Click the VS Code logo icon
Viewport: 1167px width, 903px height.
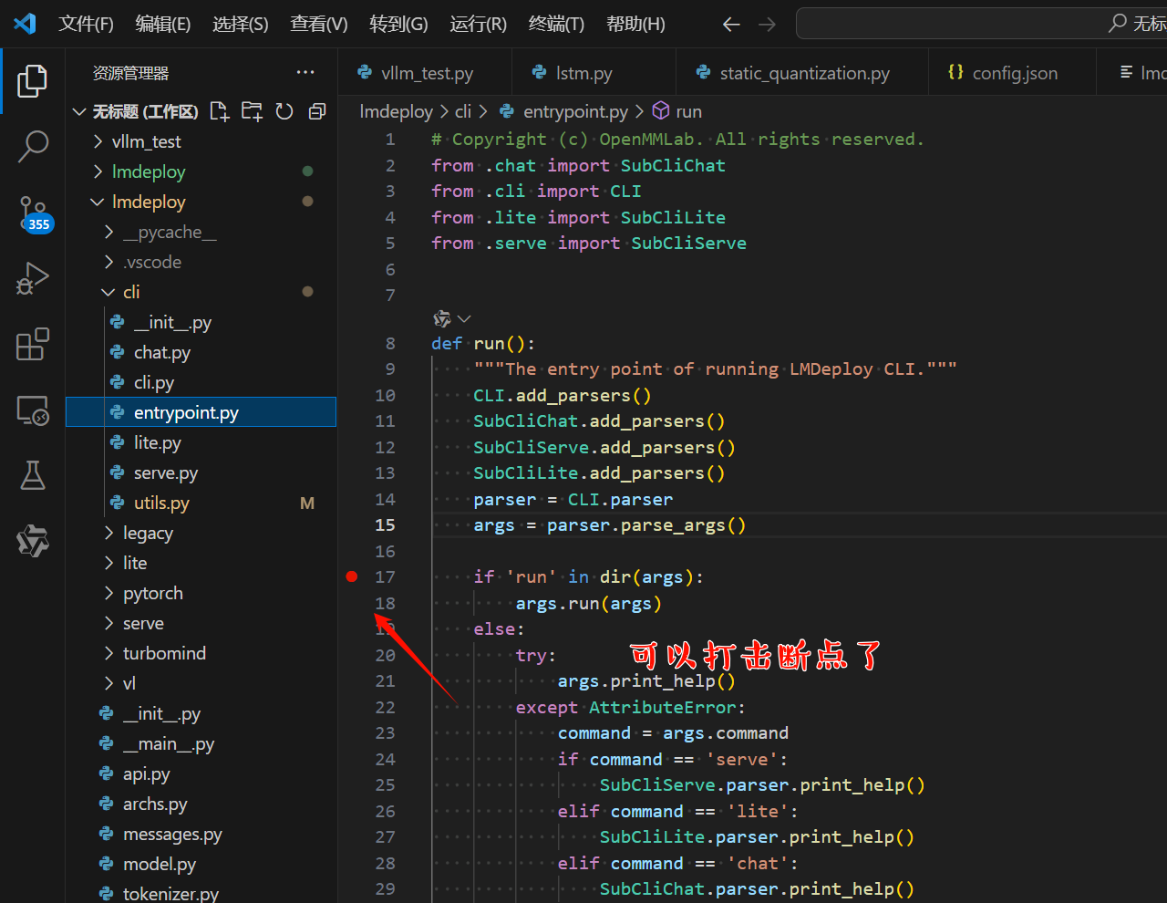coord(25,24)
